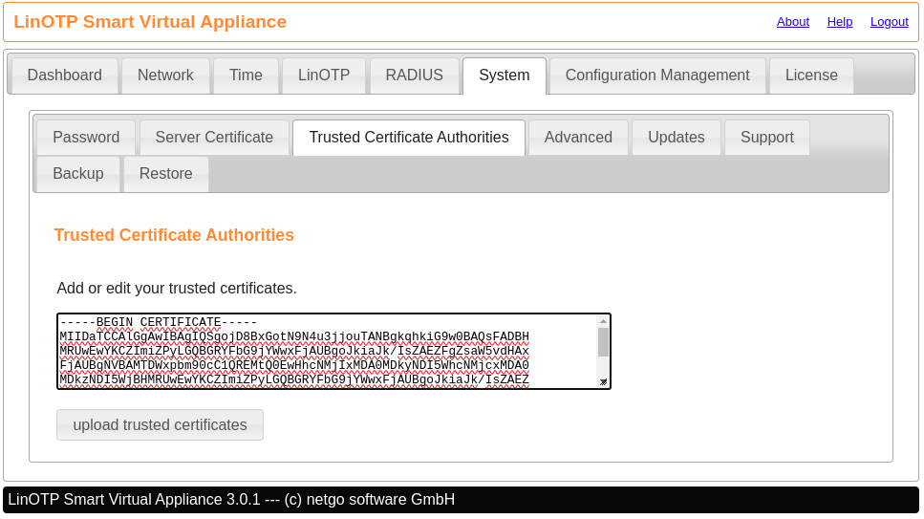The image size is (924, 519).
Task: Switch to Configuration Management tab
Action: 657,76
